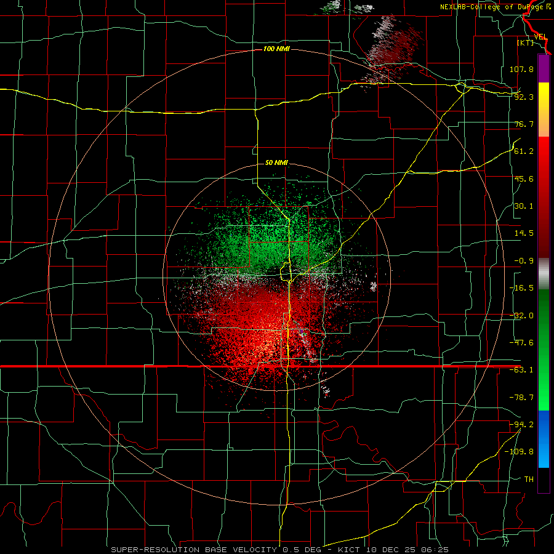This screenshot has width=554, height=554.
Task: Click the gray near-zero segment of color bar
Action: (544, 274)
